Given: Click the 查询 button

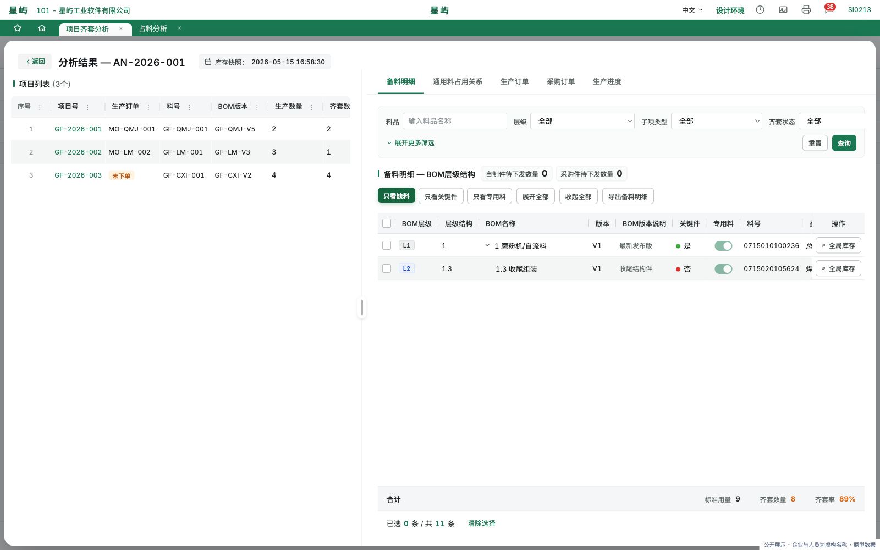Looking at the screenshot, I should click(844, 143).
